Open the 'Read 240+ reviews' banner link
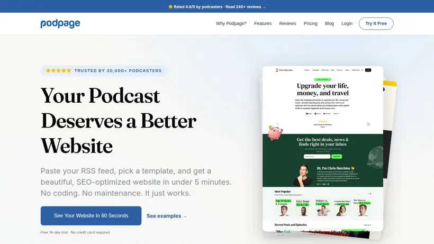 point(245,7)
